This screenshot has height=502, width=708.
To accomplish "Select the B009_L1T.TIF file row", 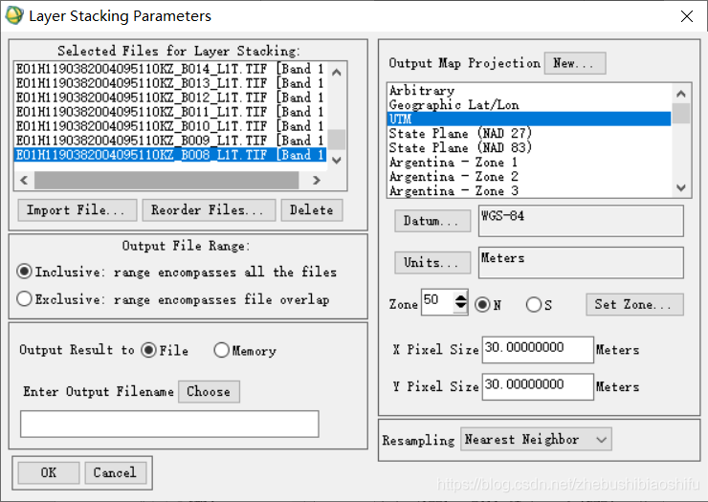I will tap(170, 141).
